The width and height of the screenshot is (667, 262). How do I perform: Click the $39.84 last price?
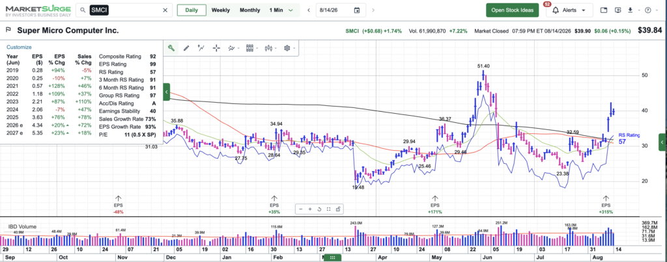(650, 31)
